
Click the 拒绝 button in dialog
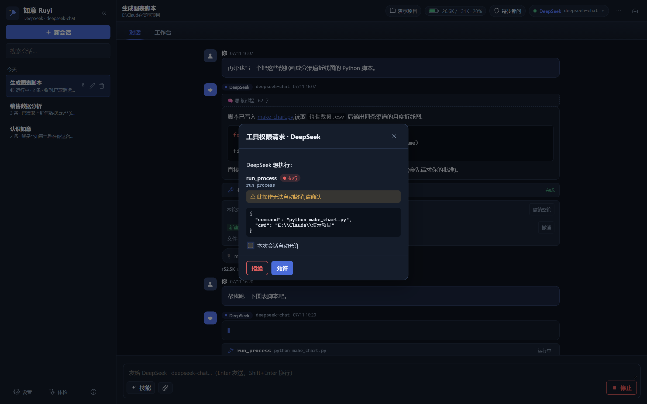pos(257,268)
